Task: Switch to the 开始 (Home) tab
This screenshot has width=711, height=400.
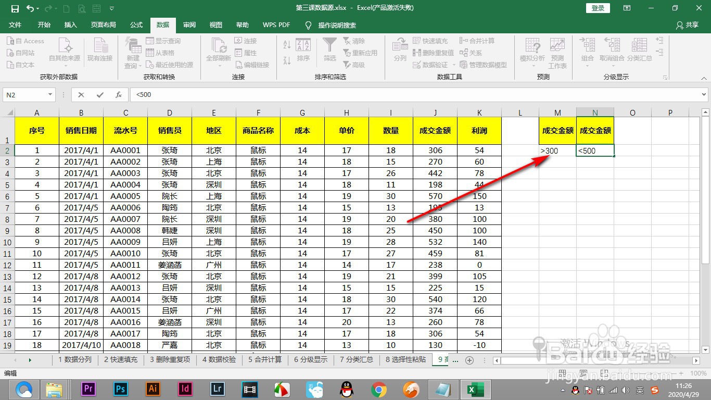Action: [x=44, y=25]
